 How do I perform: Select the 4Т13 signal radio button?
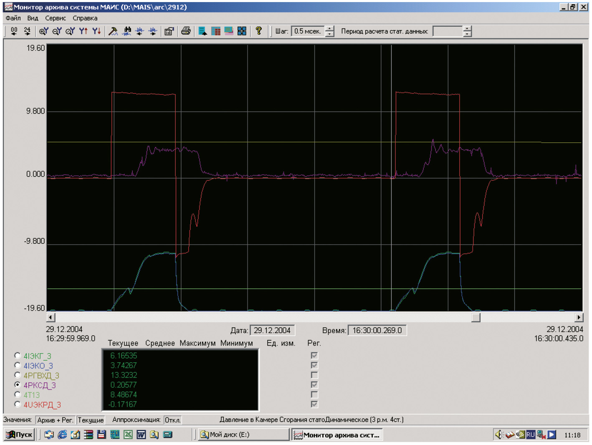click(18, 394)
